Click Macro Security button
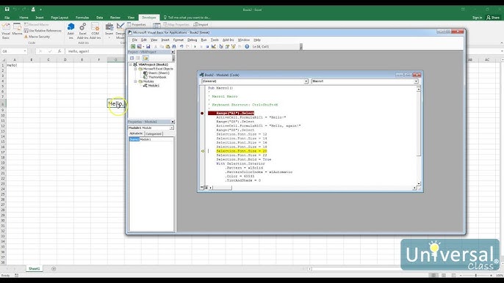 (37, 37)
